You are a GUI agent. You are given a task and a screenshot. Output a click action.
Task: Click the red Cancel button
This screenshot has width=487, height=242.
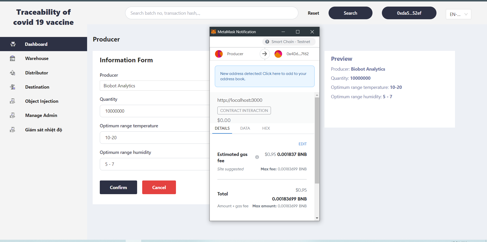click(x=159, y=187)
